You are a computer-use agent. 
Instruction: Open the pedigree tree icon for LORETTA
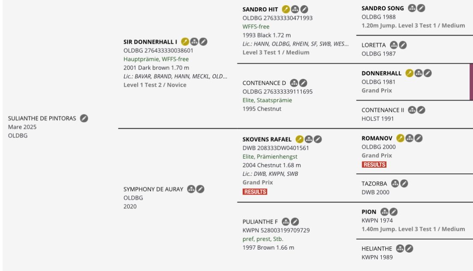click(x=394, y=45)
